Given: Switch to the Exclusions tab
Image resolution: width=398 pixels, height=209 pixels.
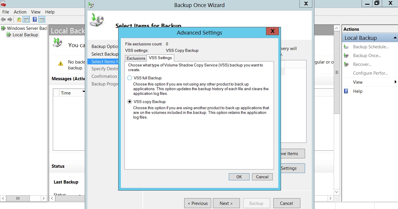Looking at the screenshot, I should tap(136, 58).
